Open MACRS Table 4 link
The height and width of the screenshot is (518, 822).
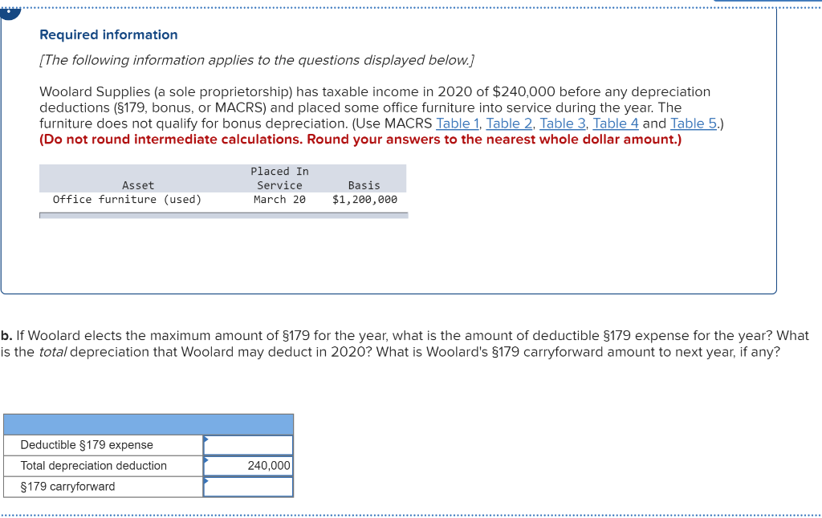coord(615,123)
